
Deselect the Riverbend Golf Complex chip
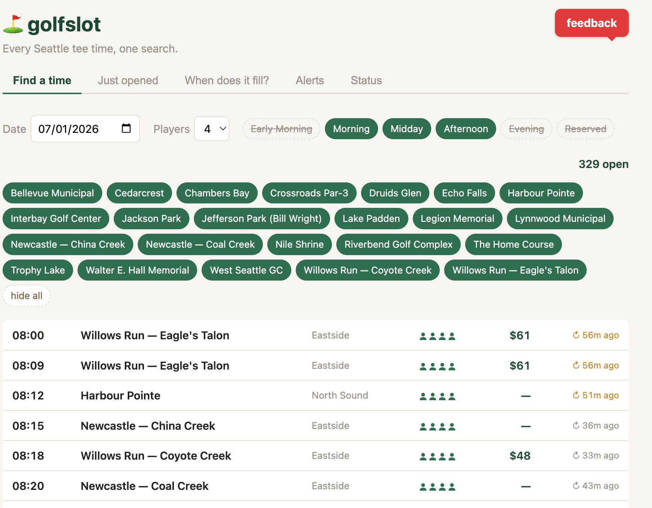tap(398, 244)
